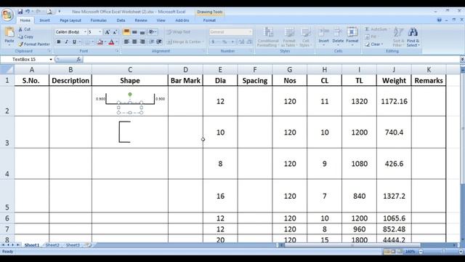The height and width of the screenshot is (262, 465).
Task: Open the Font dialog launcher
Action: (117, 51)
